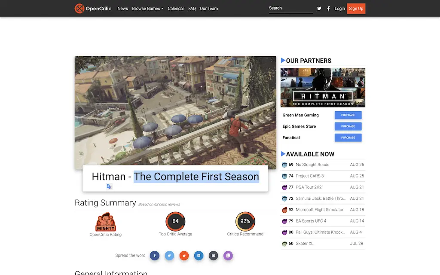The height and width of the screenshot is (275, 440).
Task: Click the highlighted 'The Complete First Season' title text
Action: (196, 177)
